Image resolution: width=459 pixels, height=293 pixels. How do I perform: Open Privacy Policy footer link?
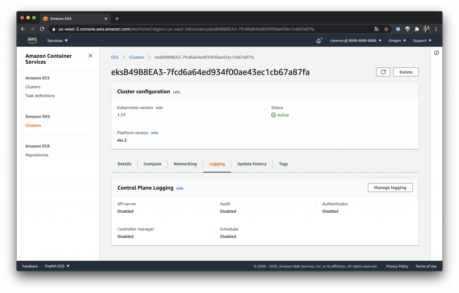point(397,267)
